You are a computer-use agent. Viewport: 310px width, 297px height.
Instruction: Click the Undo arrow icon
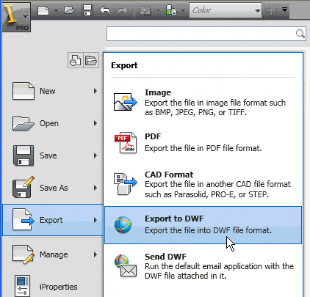[105, 10]
